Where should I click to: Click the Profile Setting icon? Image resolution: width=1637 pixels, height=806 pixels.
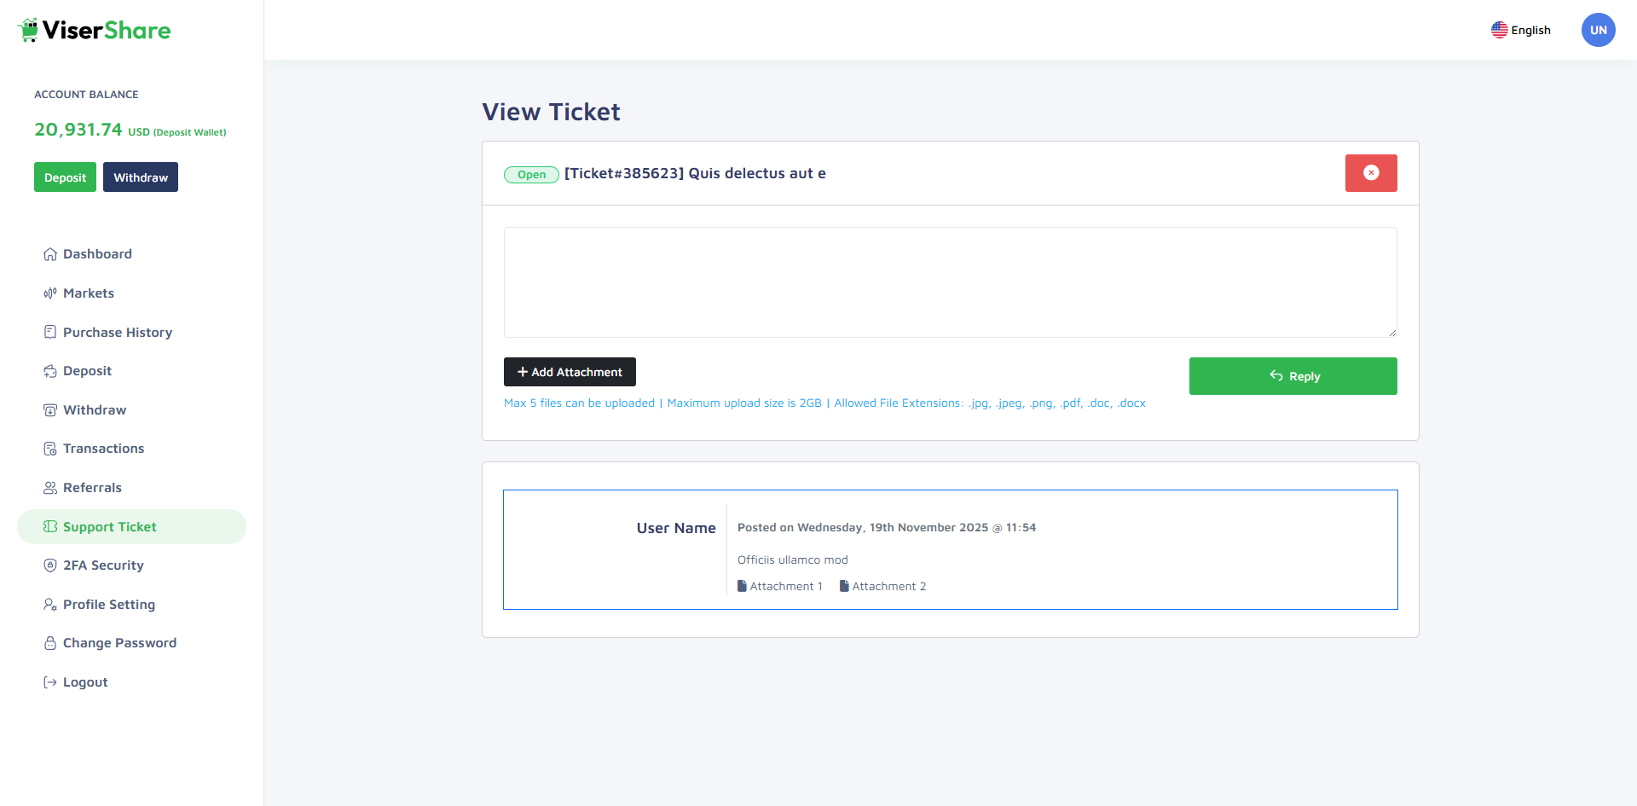point(50,605)
